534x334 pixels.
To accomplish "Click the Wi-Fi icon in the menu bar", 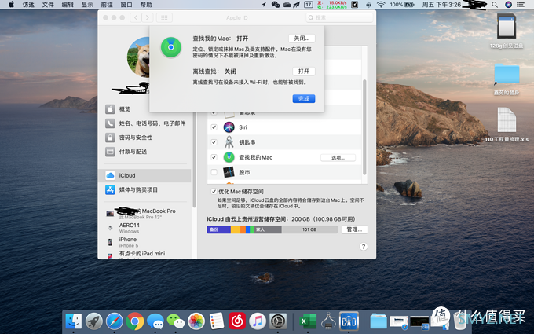I will (x=381, y=5).
